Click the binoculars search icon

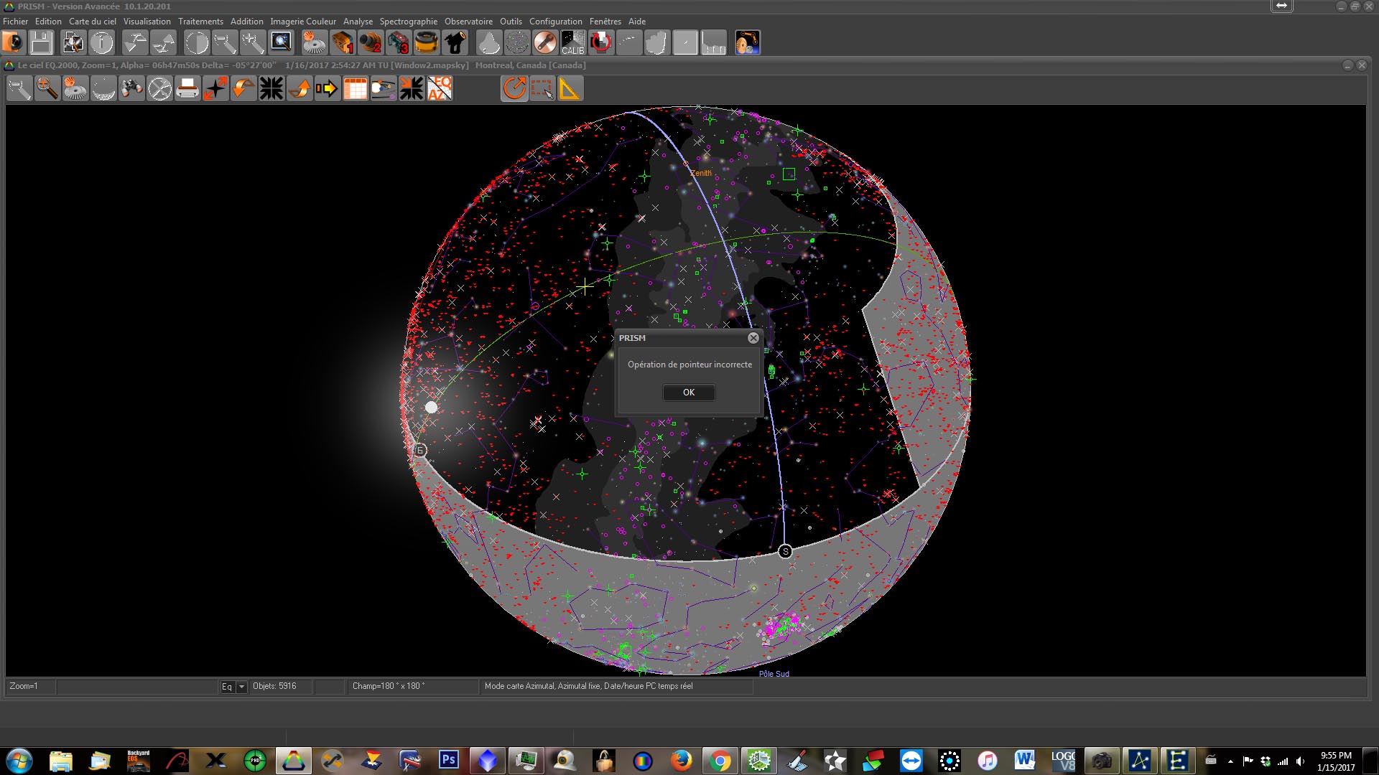click(131, 89)
